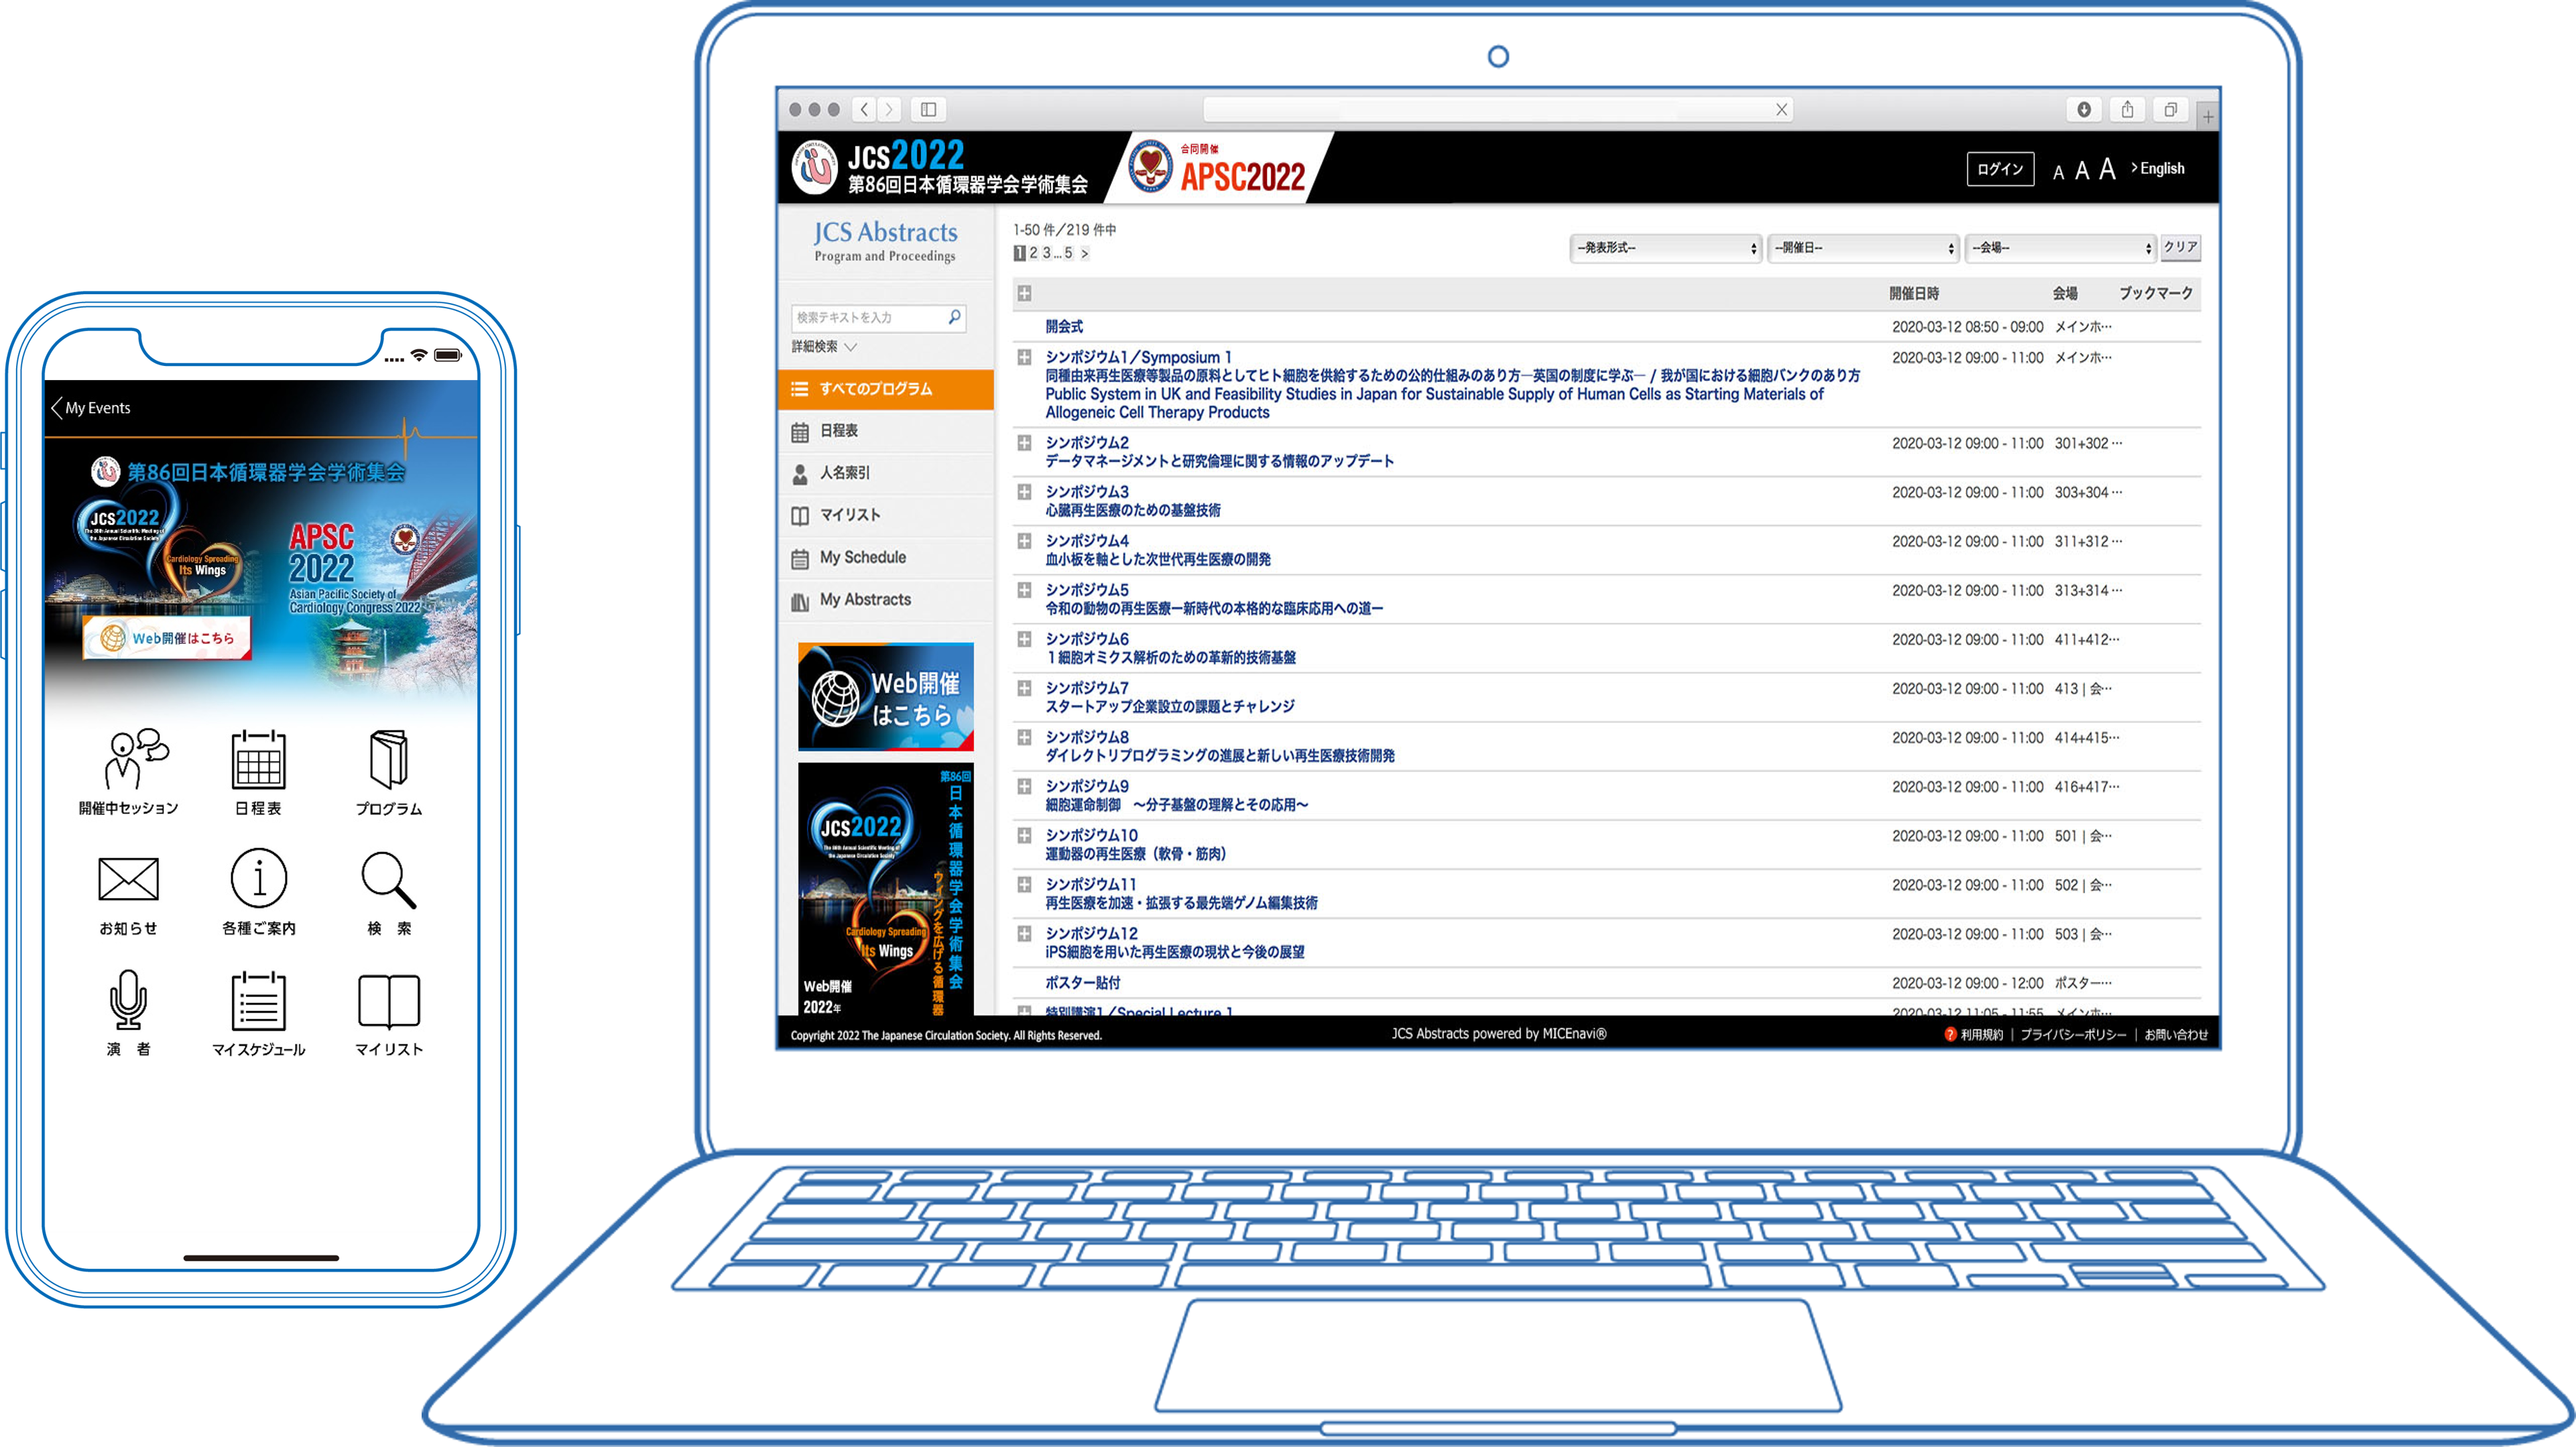Open browser downloads icon
The width and height of the screenshot is (2576, 1447).
[2084, 109]
